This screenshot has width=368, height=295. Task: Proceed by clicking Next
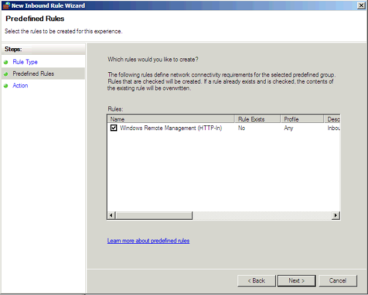(296, 281)
